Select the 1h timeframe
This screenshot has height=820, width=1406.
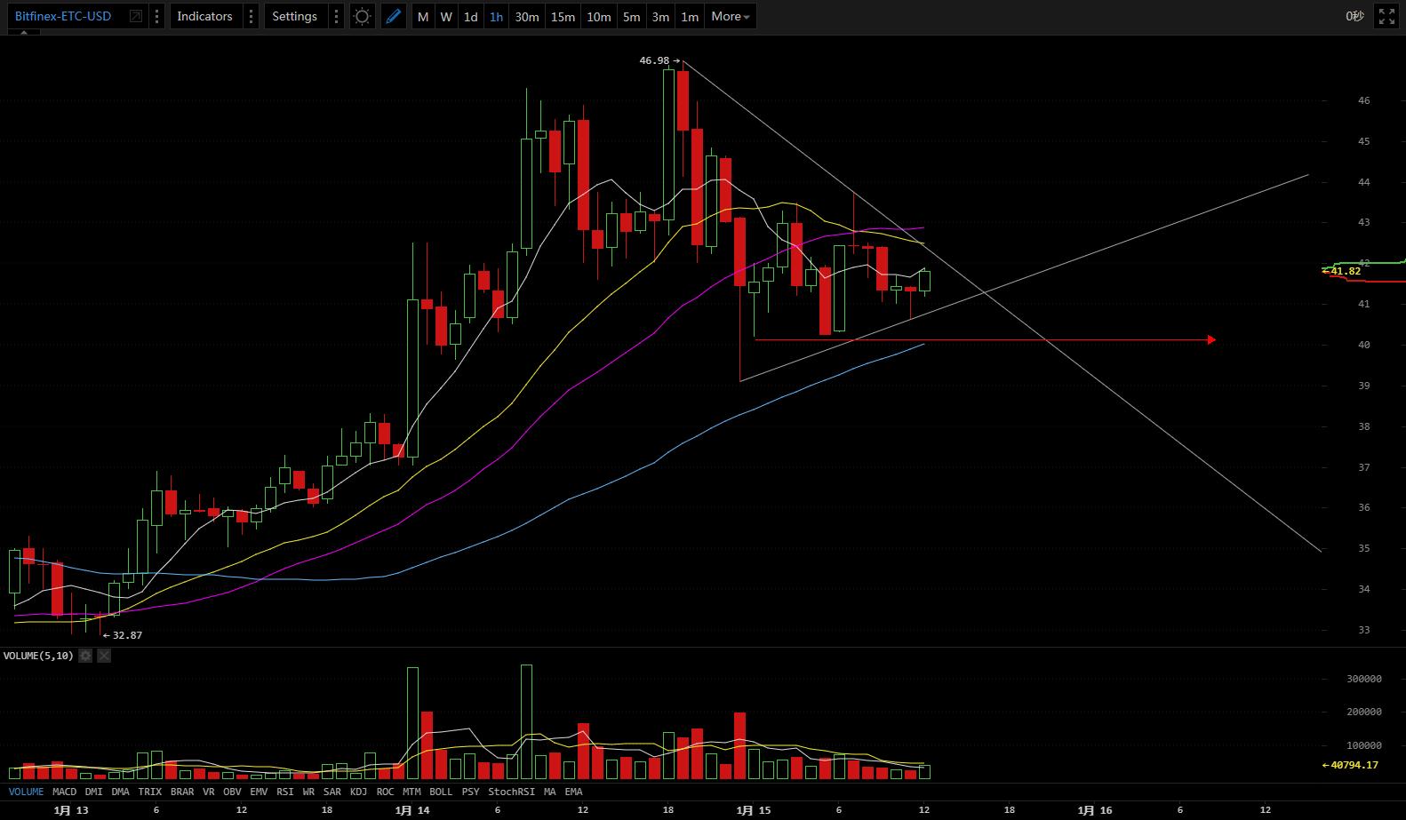click(496, 16)
